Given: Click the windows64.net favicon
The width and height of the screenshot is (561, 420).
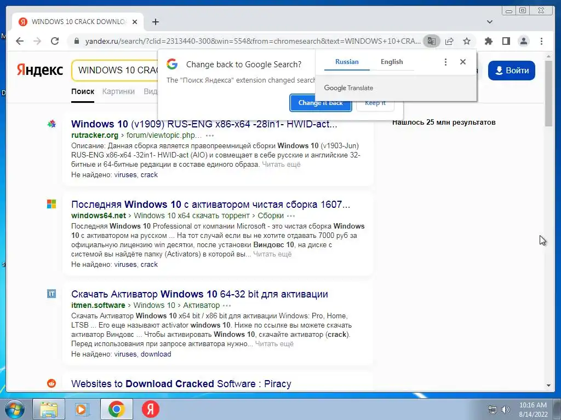Looking at the screenshot, I should (51, 204).
